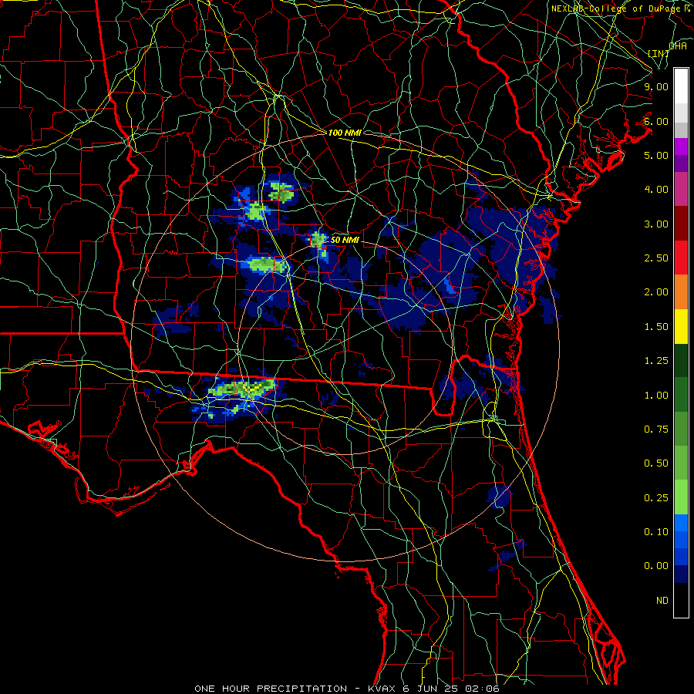Click the navy blue legend swatch
Image resolution: width=694 pixels, height=694 pixels.
point(681,574)
